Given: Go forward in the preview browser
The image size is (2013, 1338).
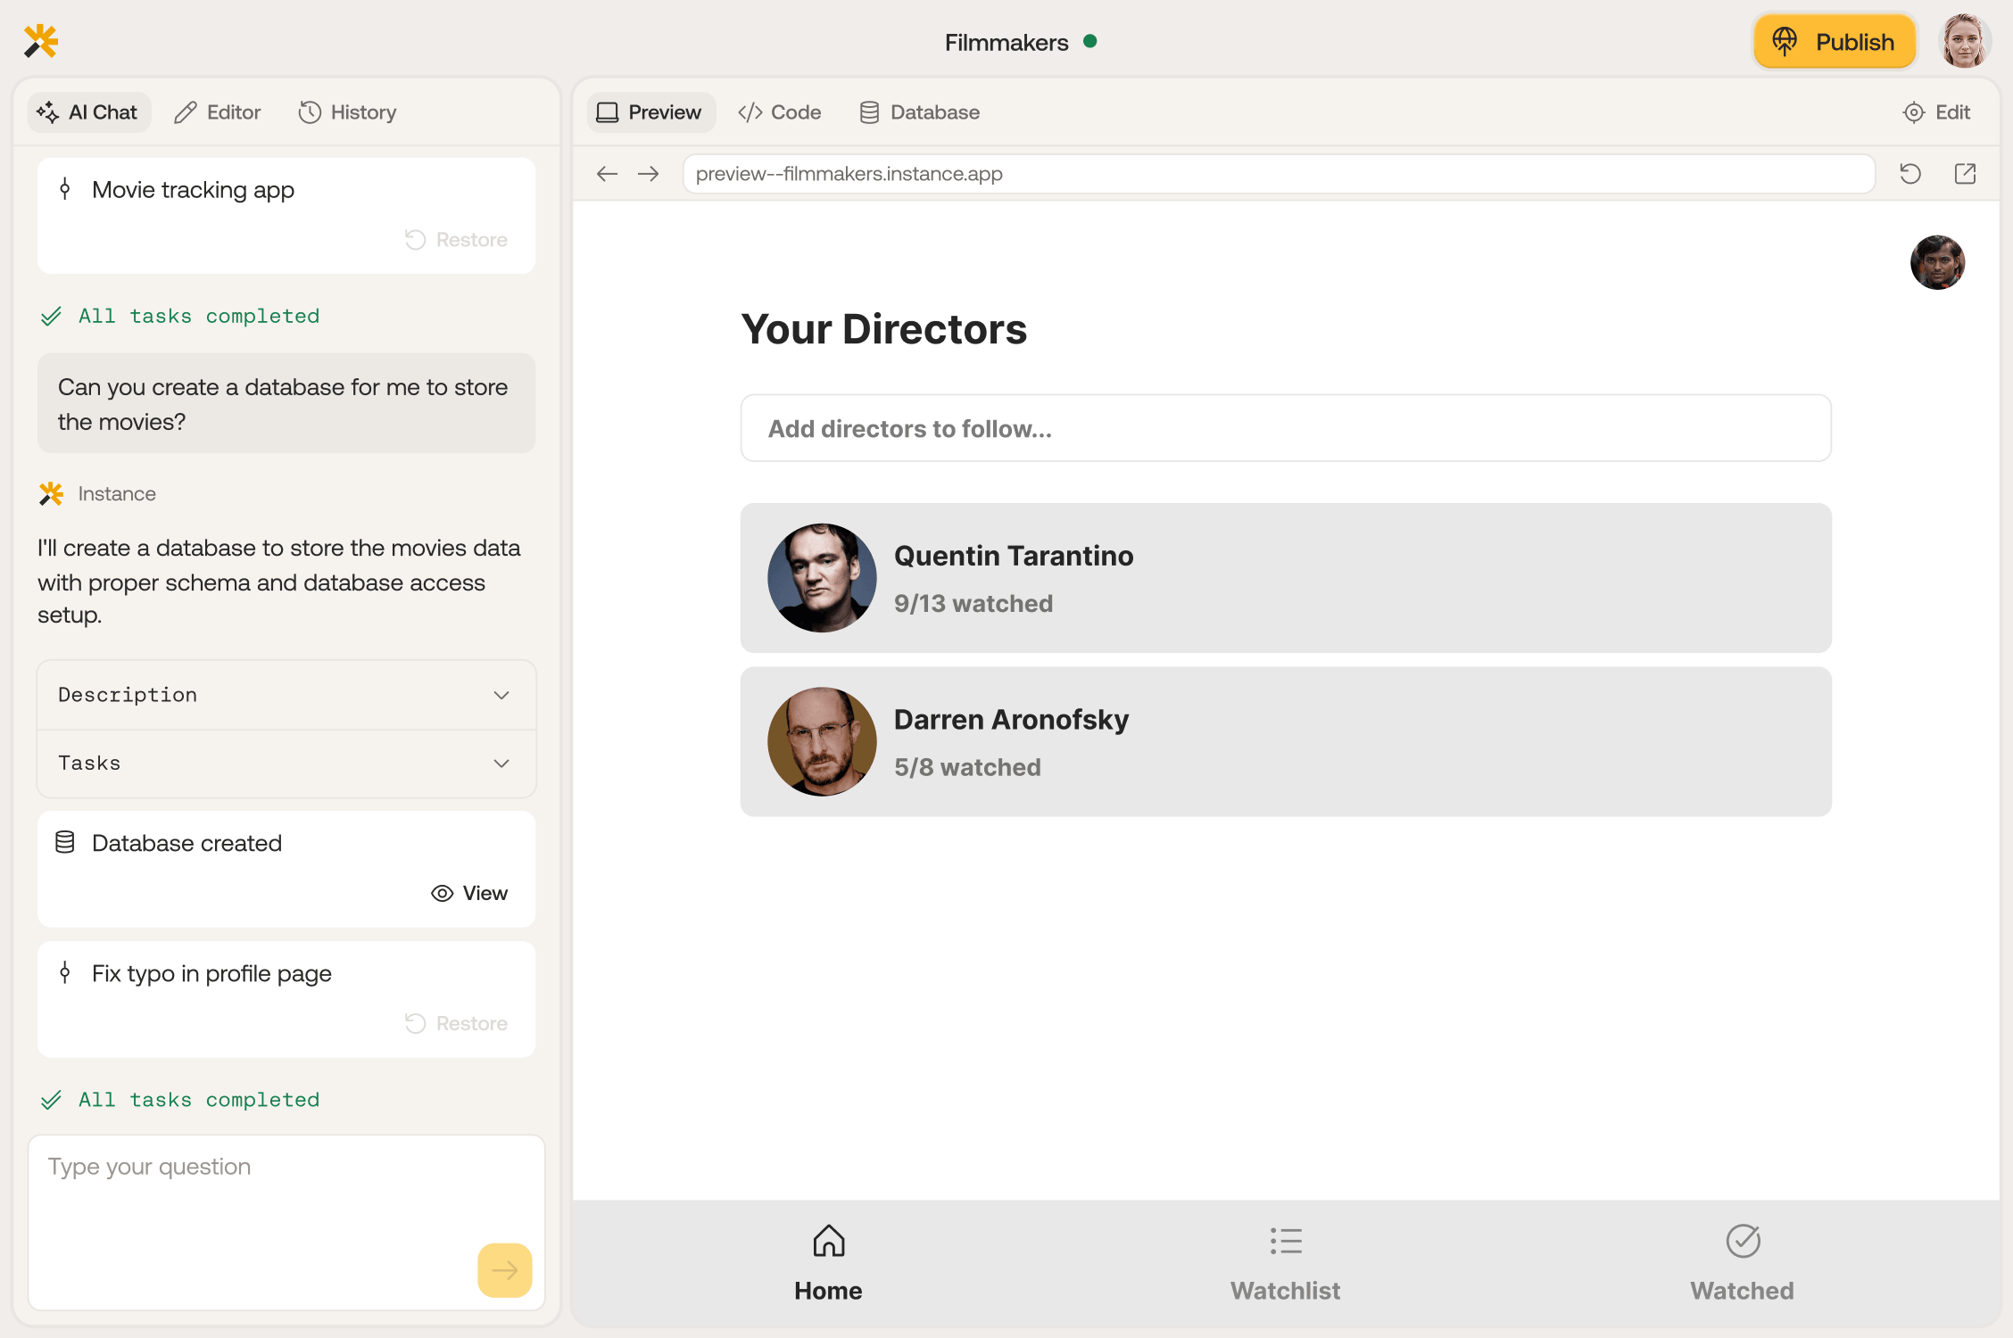Looking at the screenshot, I should click(649, 174).
